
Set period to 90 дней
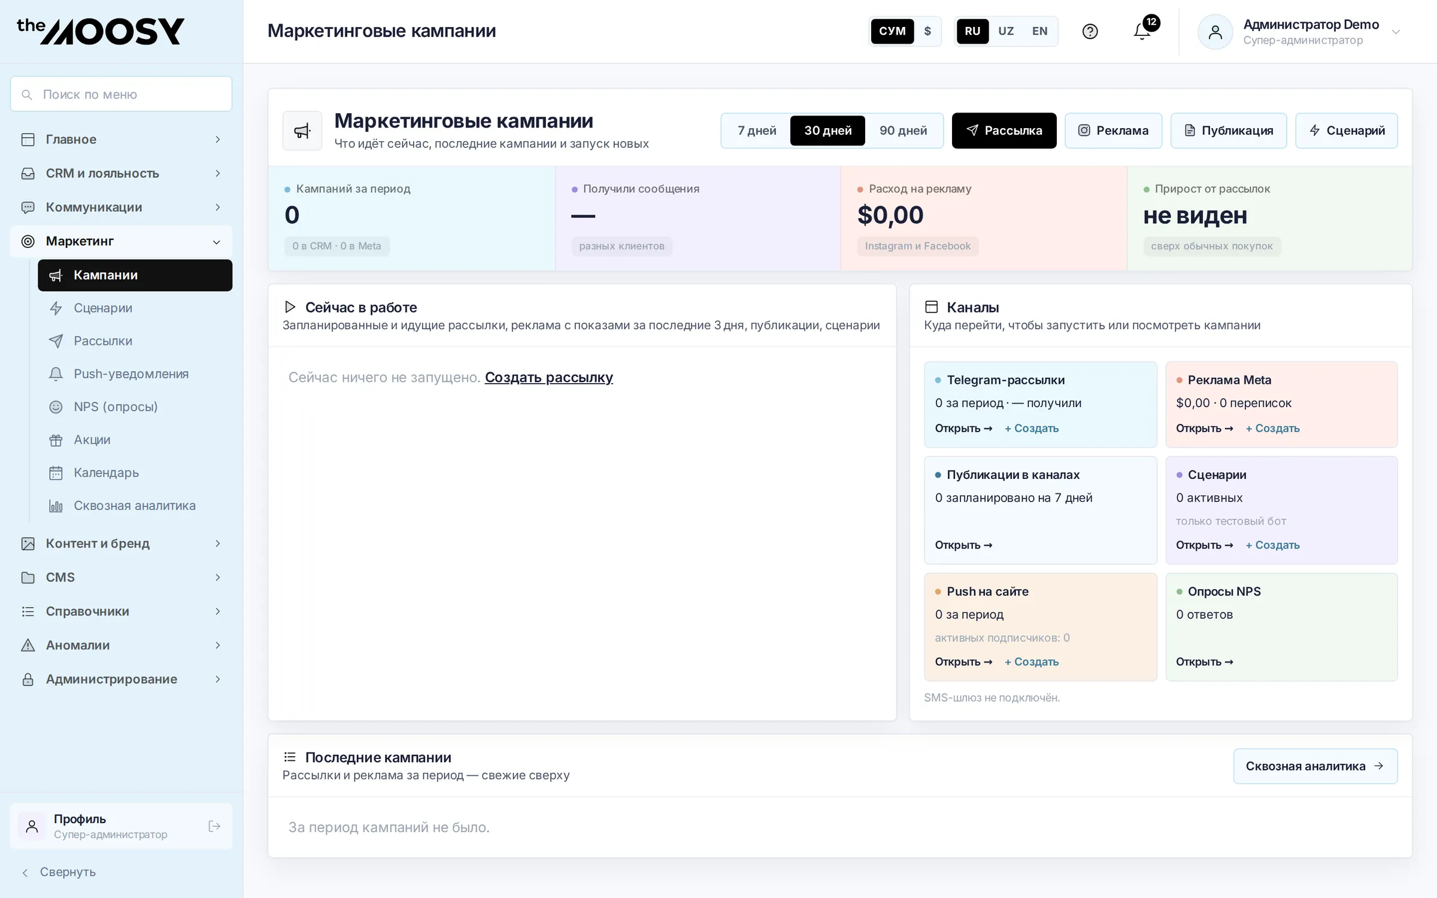(x=903, y=131)
